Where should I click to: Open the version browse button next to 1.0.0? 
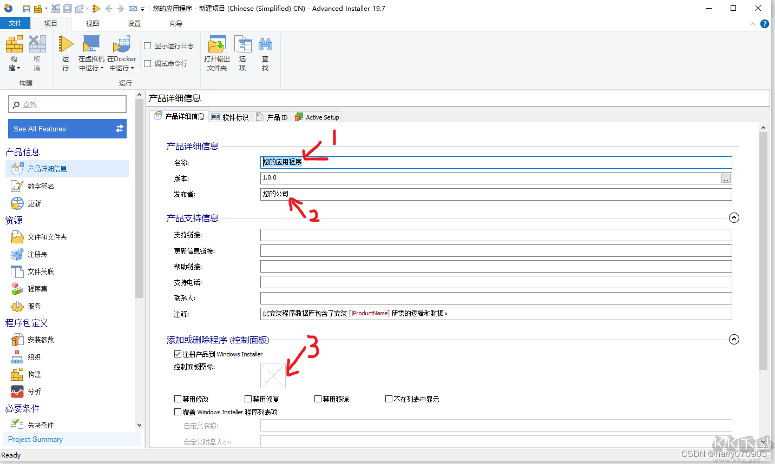(726, 178)
